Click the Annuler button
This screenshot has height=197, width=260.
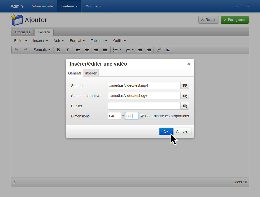tap(182, 131)
